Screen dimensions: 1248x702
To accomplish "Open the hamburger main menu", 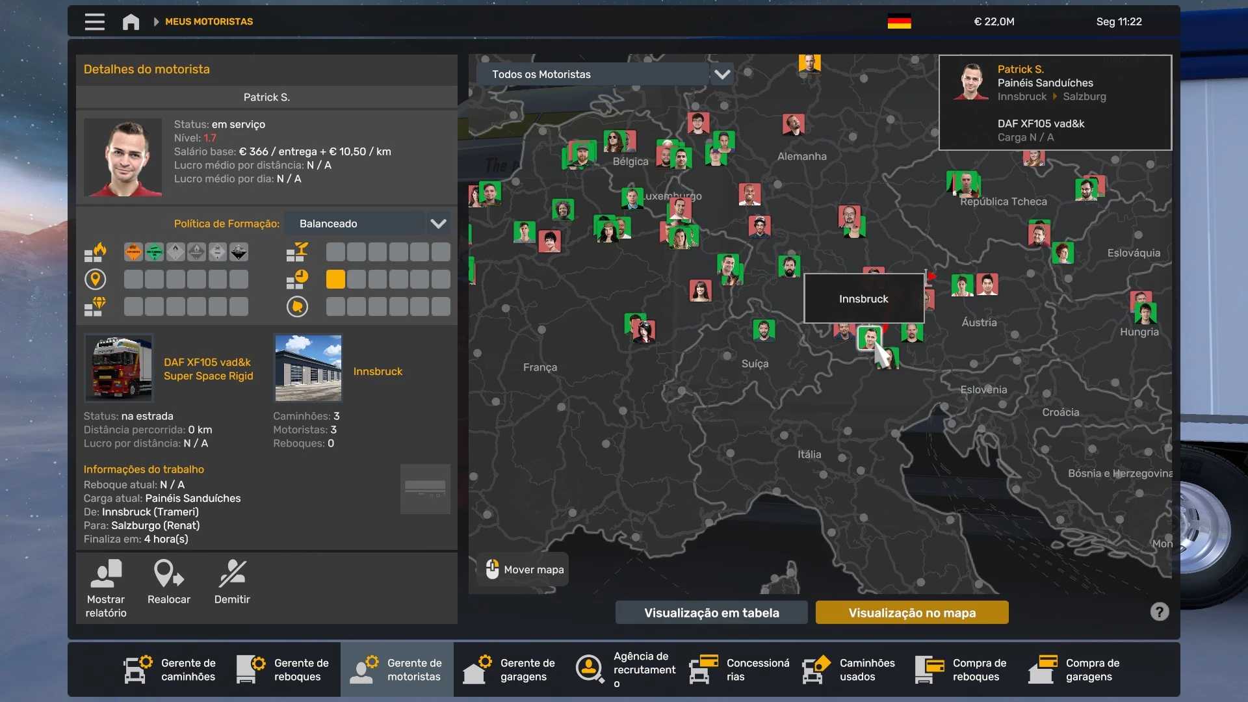I will [x=94, y=22].
